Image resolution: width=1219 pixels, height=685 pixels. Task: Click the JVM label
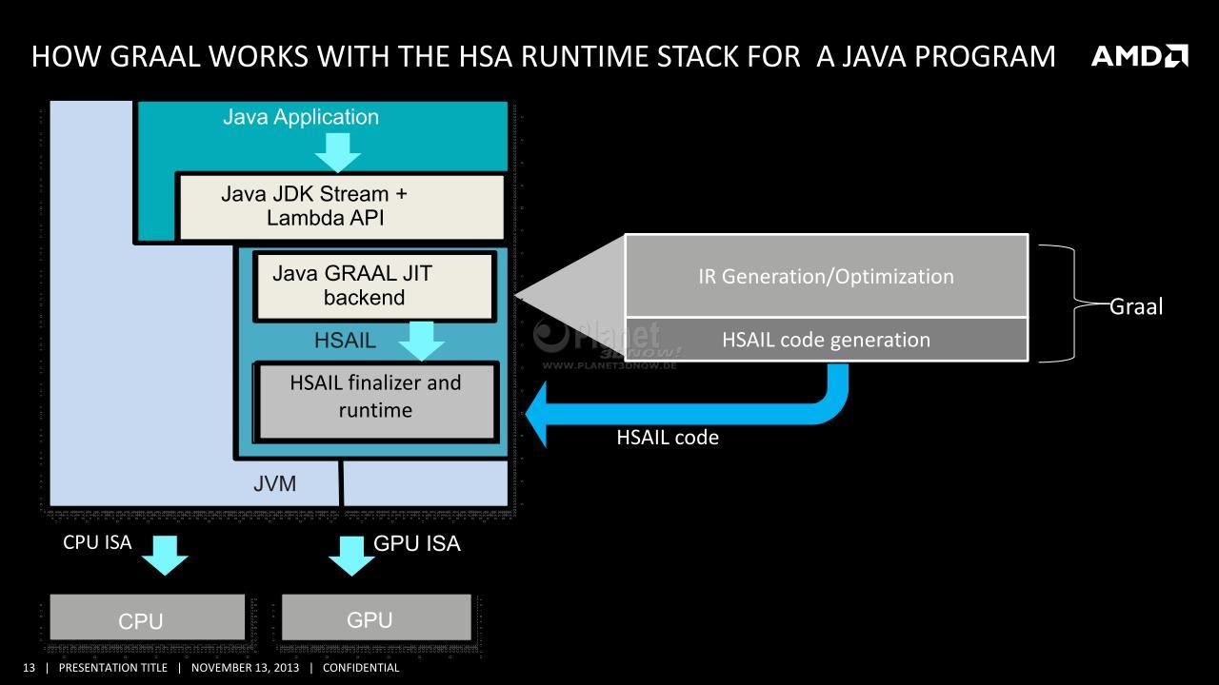274,484
